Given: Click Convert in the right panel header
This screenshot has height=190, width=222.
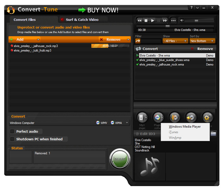Looking at the screenshot, I should [x=150, y=49].
